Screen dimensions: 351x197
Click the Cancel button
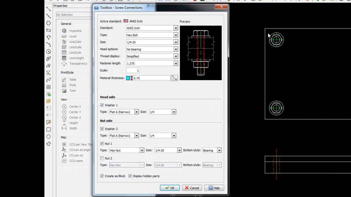coord(192,188)
